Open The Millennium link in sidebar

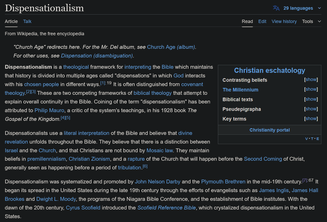coord(240,90)
